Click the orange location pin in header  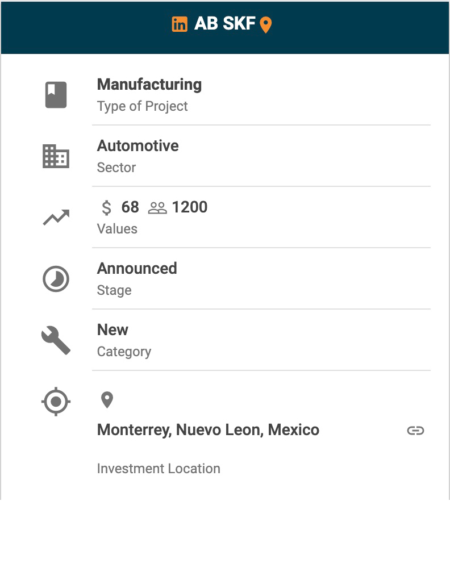[265, 24]
